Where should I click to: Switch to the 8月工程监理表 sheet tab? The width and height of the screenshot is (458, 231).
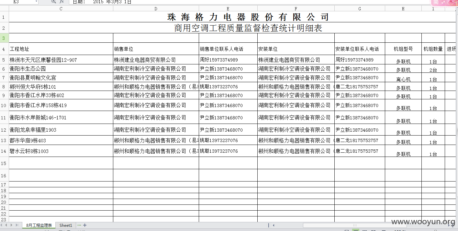click(x=39, y=225)
